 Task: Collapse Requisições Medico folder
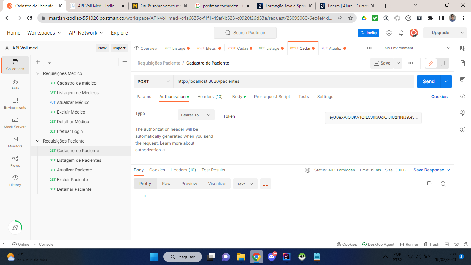[38, 73]
